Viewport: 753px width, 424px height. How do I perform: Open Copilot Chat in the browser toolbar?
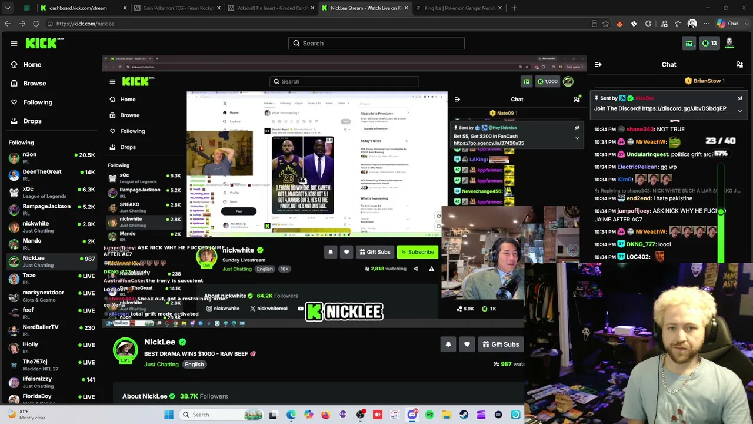[x=728, y=24]
